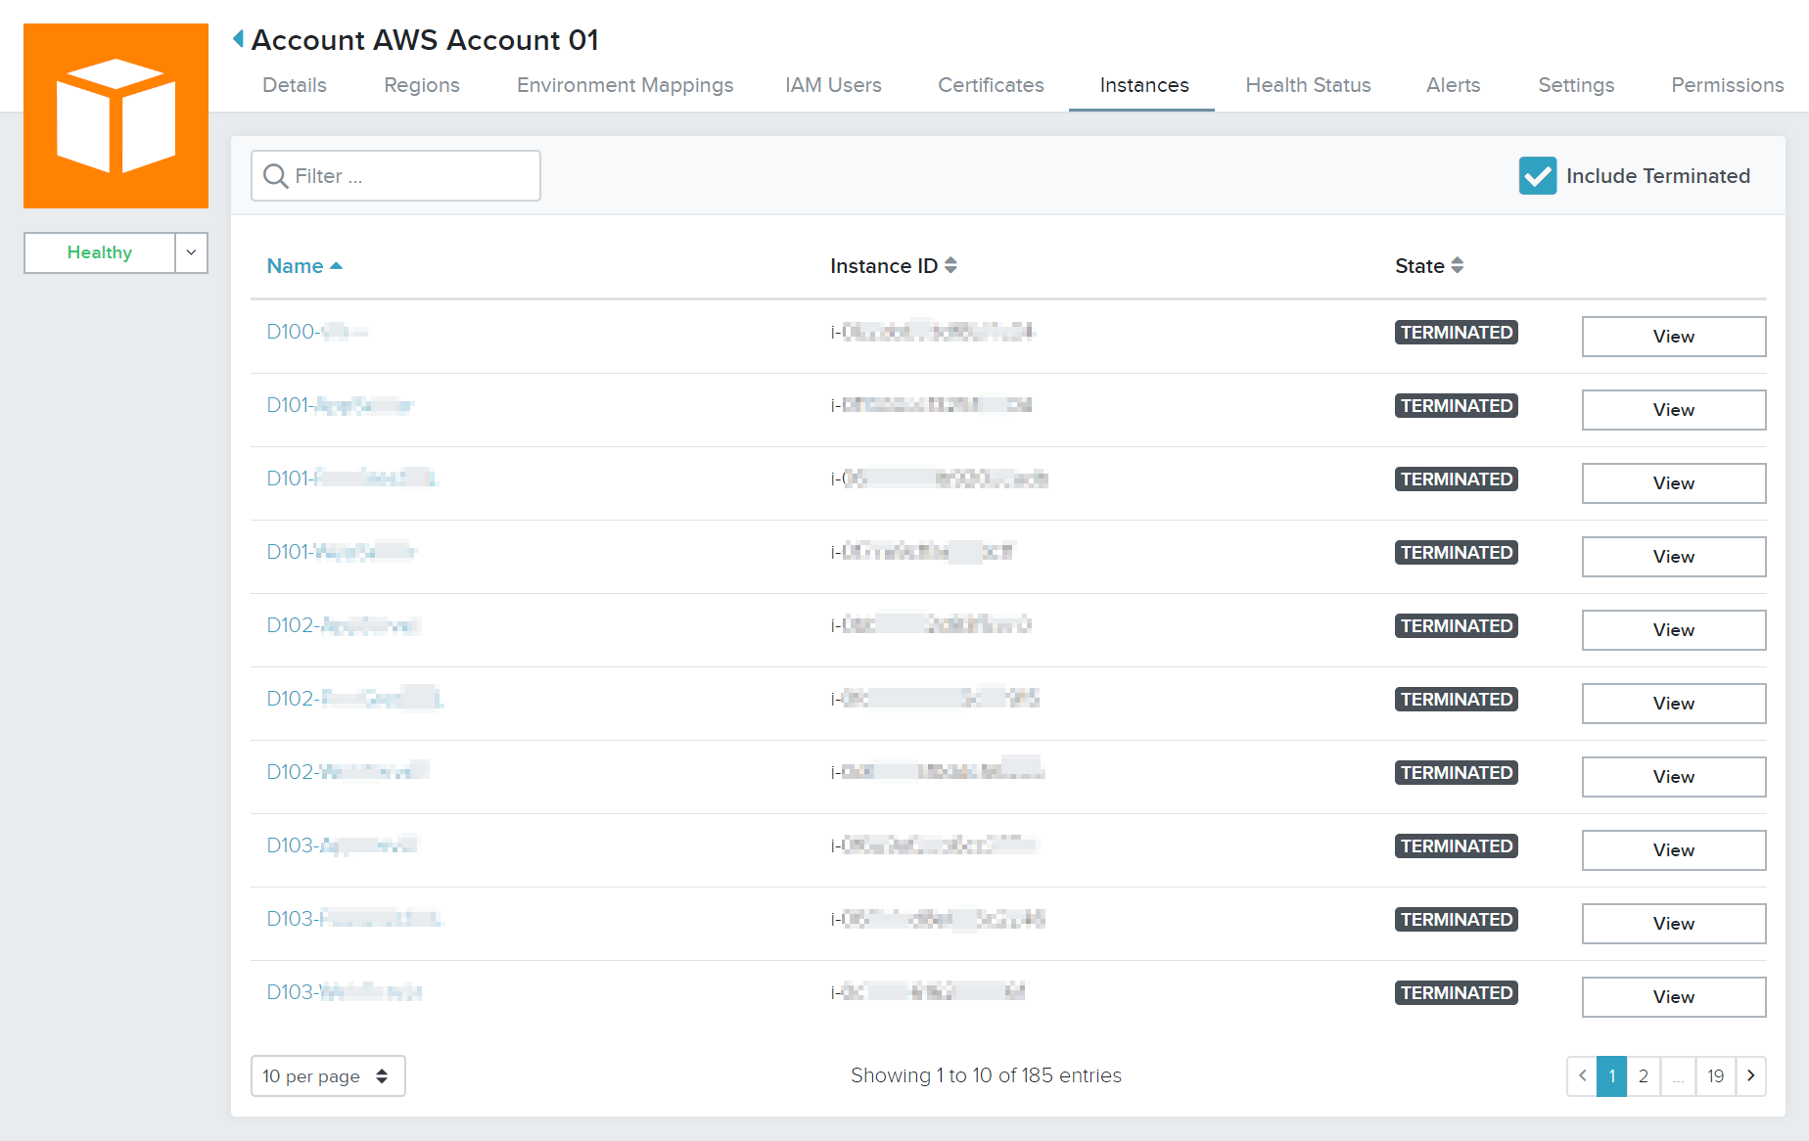Go to next page with right chevron

(x=1751, y=1076)
